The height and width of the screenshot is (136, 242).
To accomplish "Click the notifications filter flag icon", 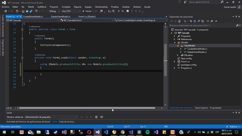I will pyautogui.click(x=180, y=2).
